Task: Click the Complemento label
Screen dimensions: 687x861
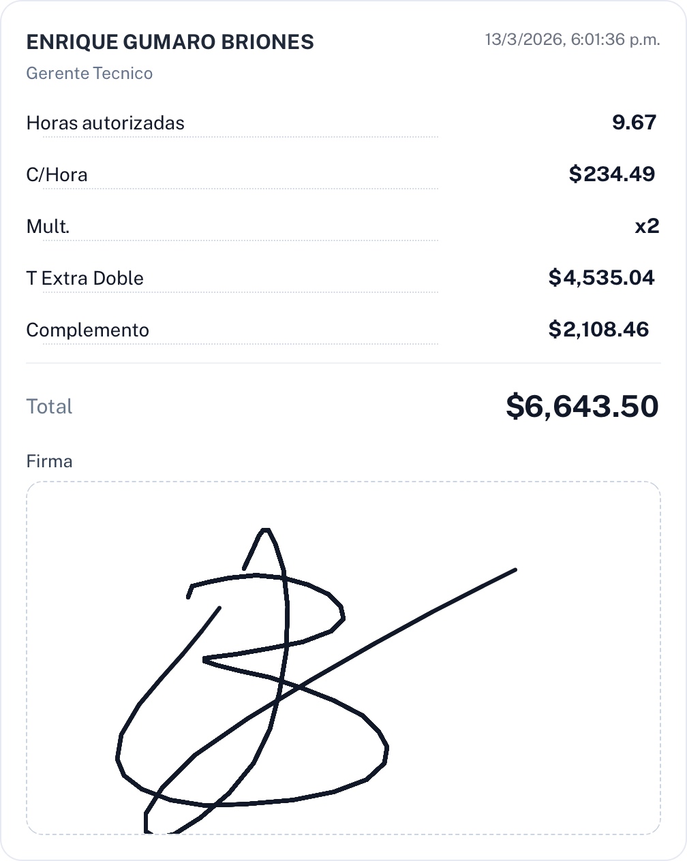Action: [x=87, y=330]
